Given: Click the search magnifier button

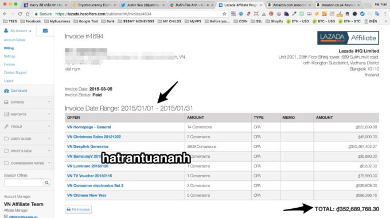Looking at the screenshot, I should (x=47, y=182).
